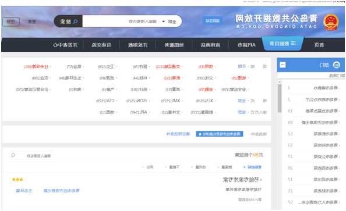Click the list icon on 数据目录 tab
Viewport: 346px width, 211px height.
293,43
